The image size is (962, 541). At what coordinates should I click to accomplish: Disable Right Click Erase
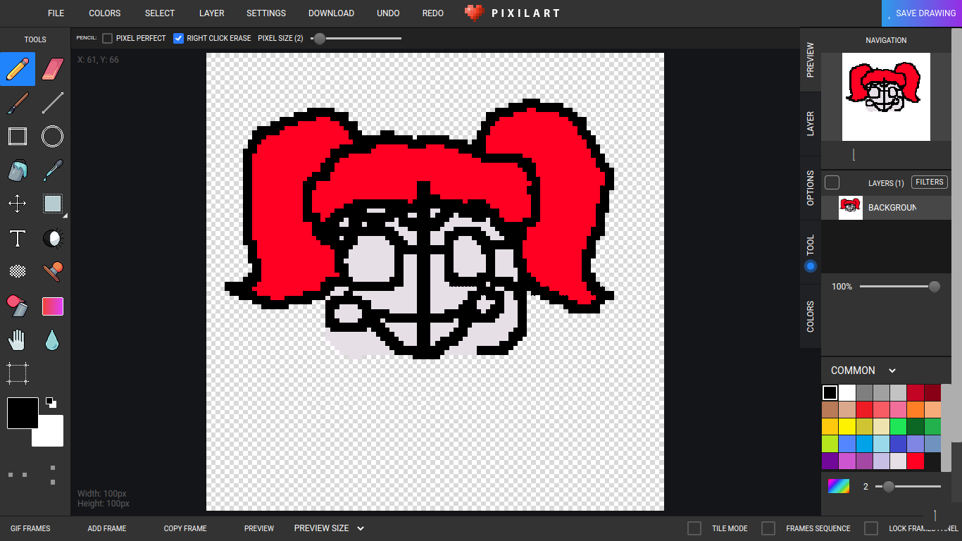pyautogui.click(x=178, y=38)
